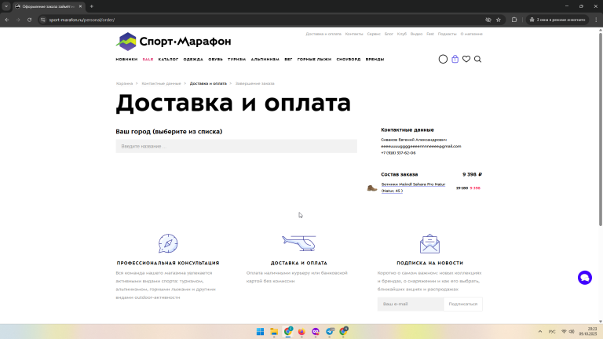Click the РУС language indicator
Screen dimensions: 603x339
pos(552,331)
